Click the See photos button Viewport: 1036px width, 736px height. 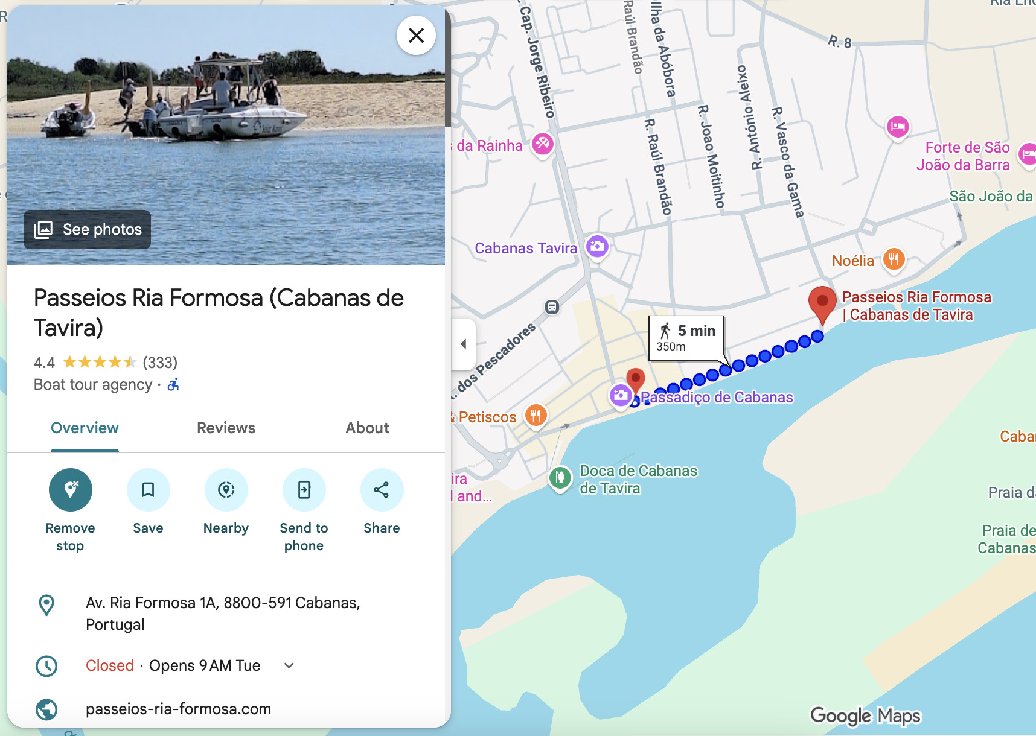pyautogui.click(x=88, y=229)
